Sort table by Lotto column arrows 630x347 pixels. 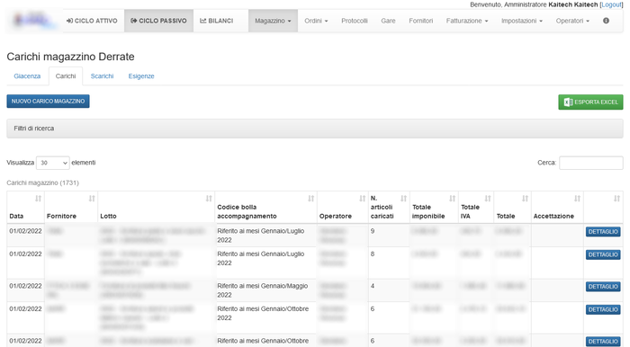209,199
